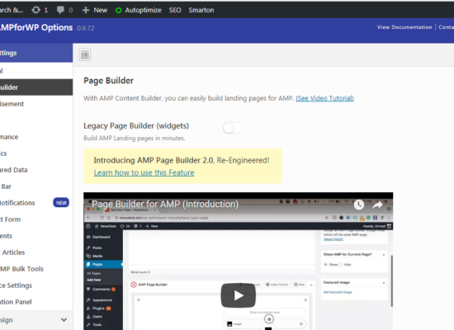Open Learn how to use this Feature link
The image size is (454, 330).
[x=144, y=172]
